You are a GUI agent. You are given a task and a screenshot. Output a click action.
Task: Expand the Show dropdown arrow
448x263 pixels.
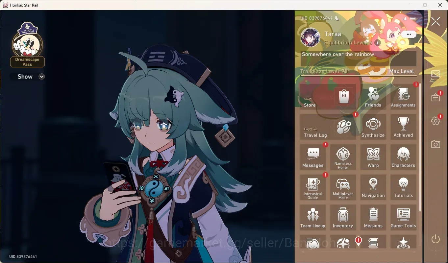coord(41,77)
